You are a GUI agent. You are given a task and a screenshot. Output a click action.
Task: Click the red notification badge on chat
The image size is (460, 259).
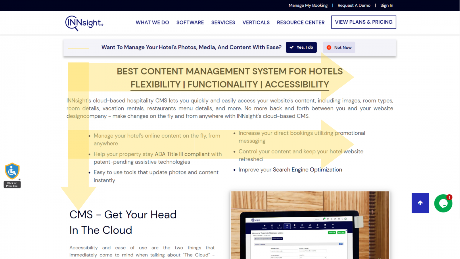(x=449, y=197)
